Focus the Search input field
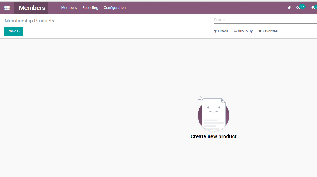Screen dimensions: 317x177 point(265,20)
